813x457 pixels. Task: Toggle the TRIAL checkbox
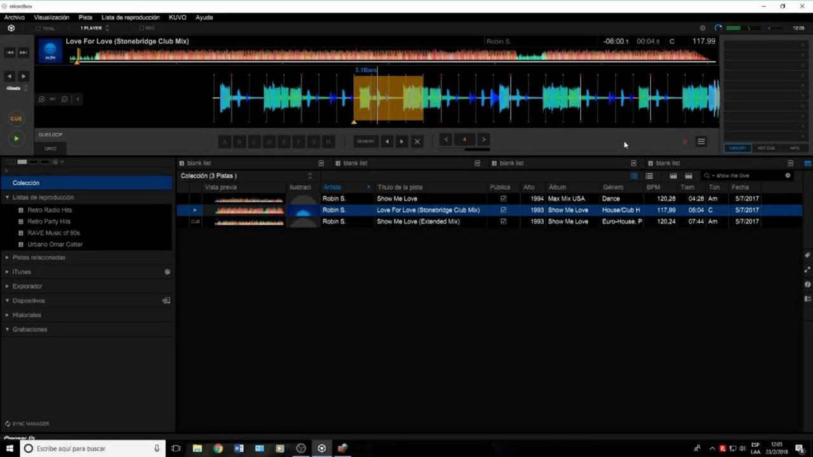38,29
